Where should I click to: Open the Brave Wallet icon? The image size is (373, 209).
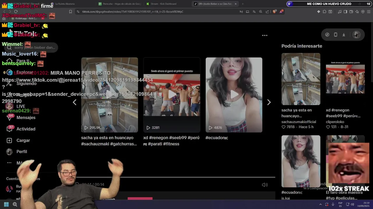351,12
